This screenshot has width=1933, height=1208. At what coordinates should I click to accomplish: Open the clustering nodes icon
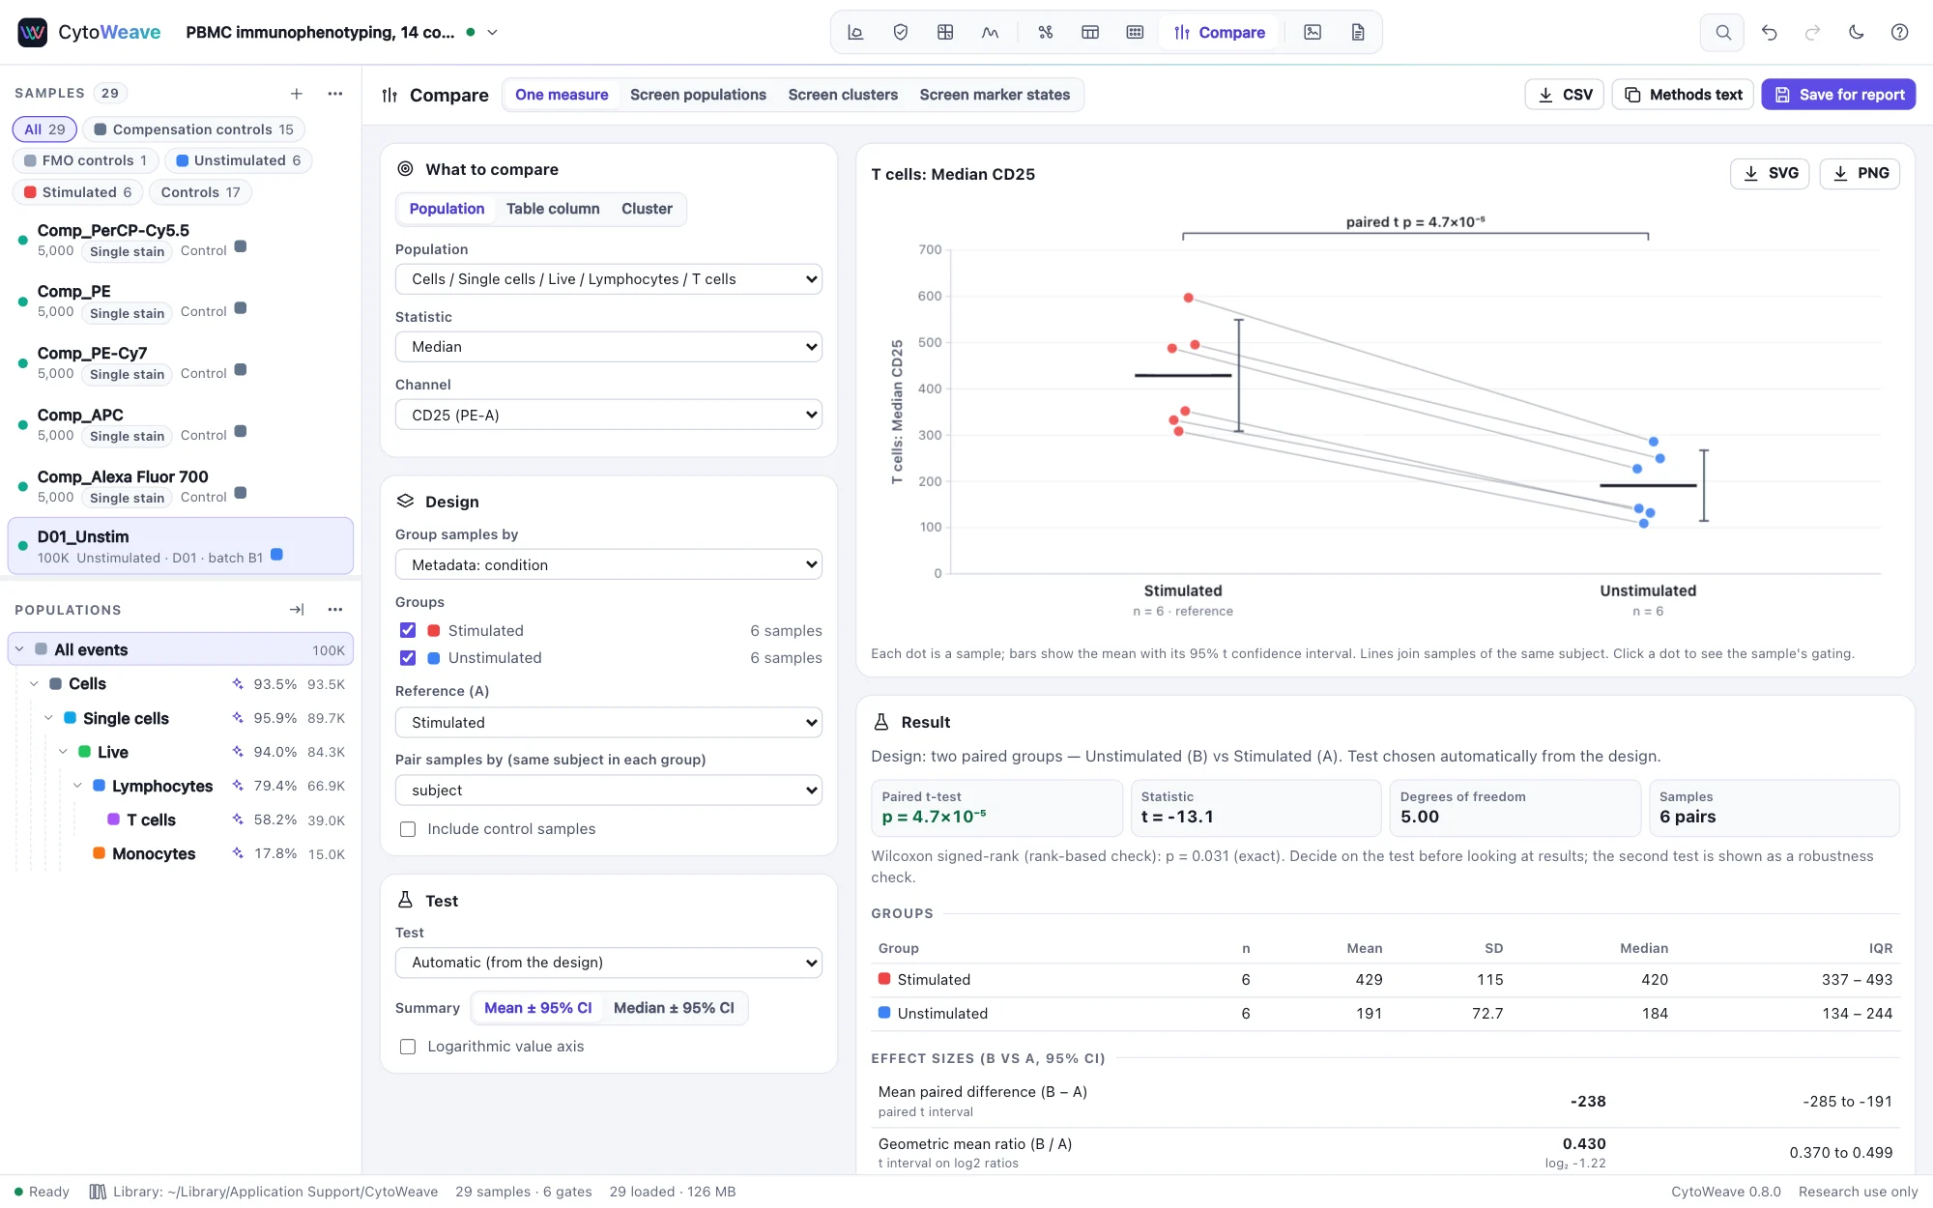tap(1046, 32)
